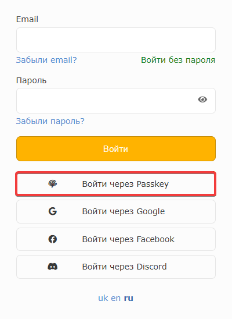
Task: Open the Забыли email? link
Action: click(46, 60)
